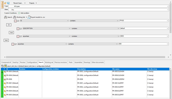Viewport: 172px width, 99px height.
Task: Sort by the File_name column header
Action: pos(129,69)
